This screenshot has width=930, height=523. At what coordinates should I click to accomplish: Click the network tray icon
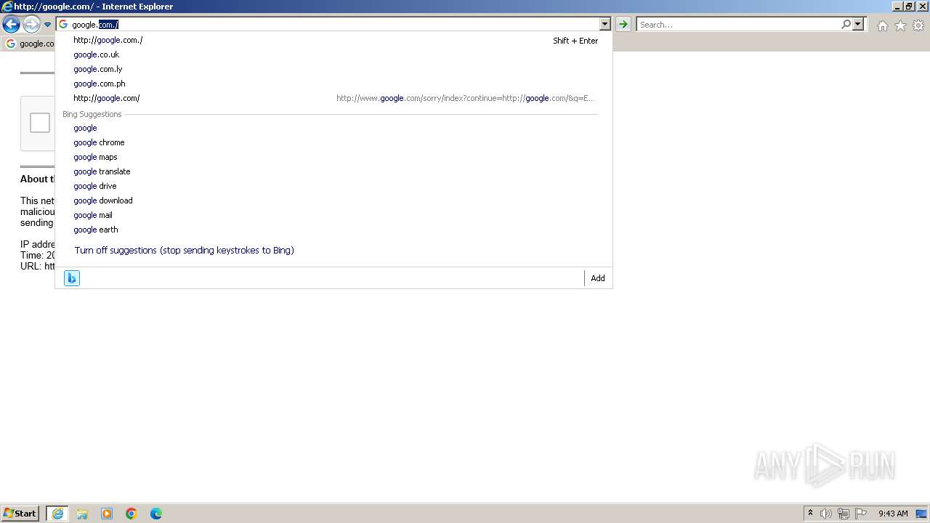point(844,514)
